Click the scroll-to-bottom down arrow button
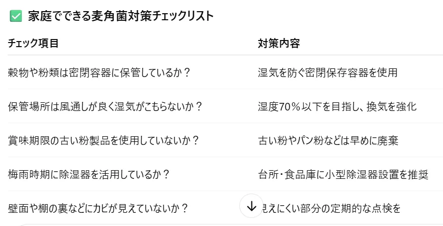 251,206
